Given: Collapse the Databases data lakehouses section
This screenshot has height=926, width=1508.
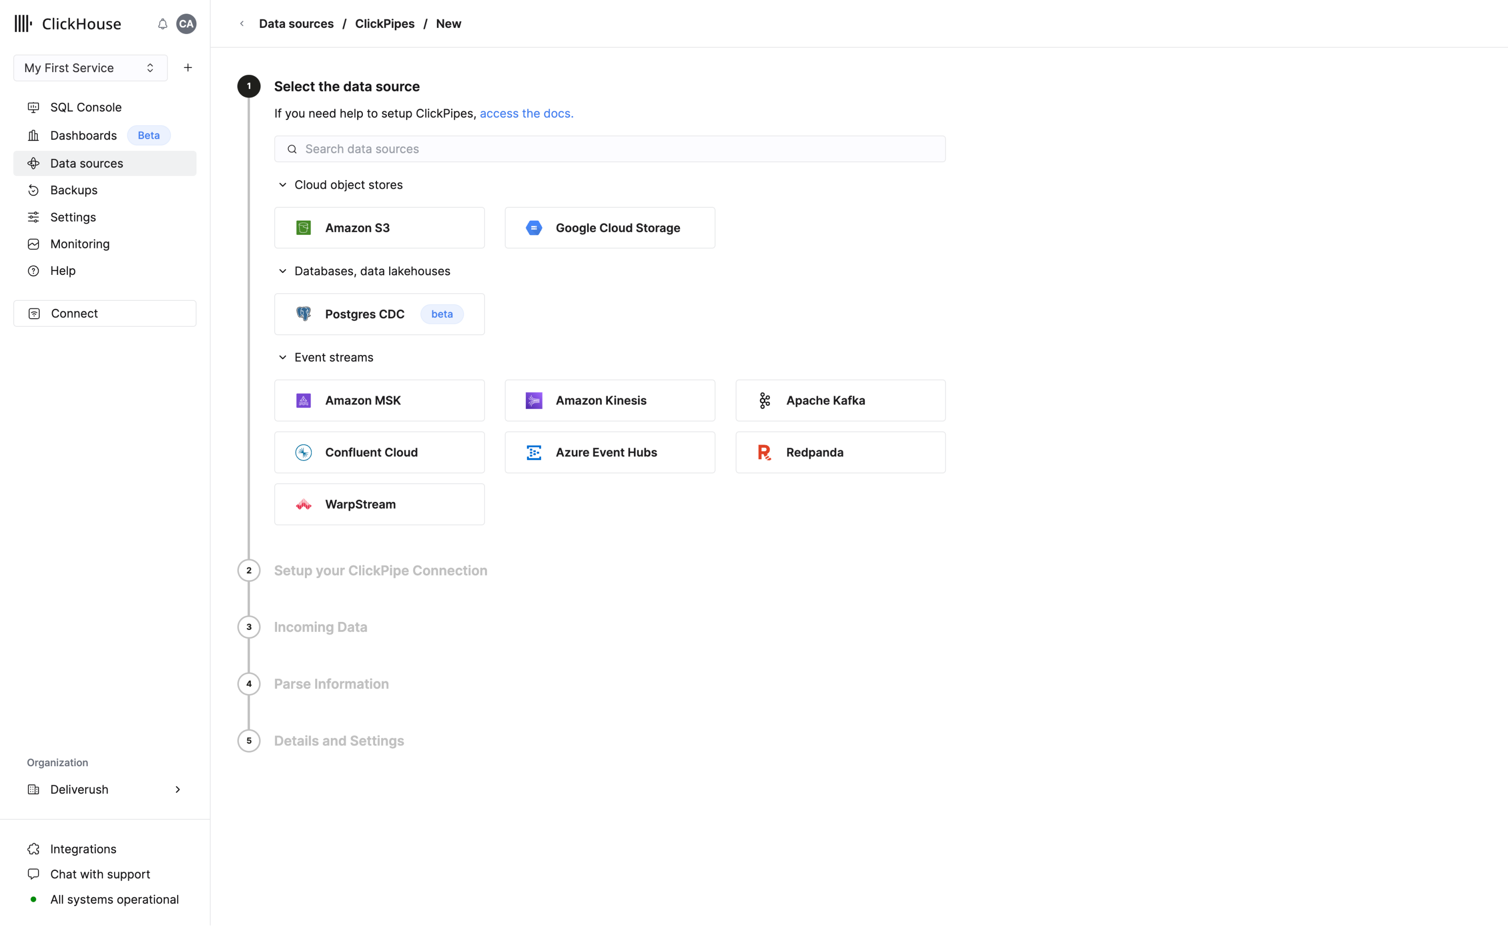Looking at the screenshot, I should 282,271.
